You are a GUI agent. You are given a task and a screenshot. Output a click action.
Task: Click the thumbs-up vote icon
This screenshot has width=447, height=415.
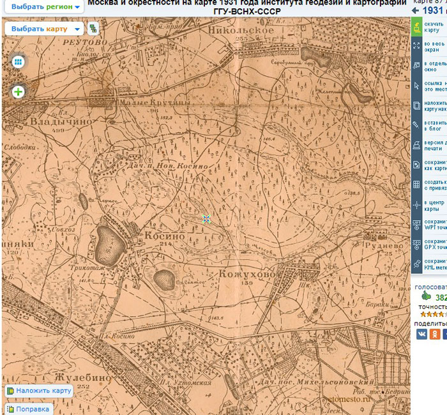coord(426,296)
